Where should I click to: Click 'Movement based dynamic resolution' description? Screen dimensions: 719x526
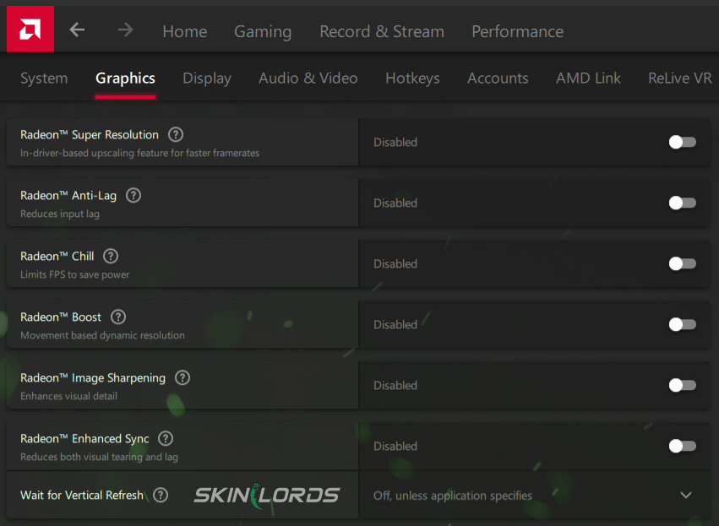click(103, 335)
